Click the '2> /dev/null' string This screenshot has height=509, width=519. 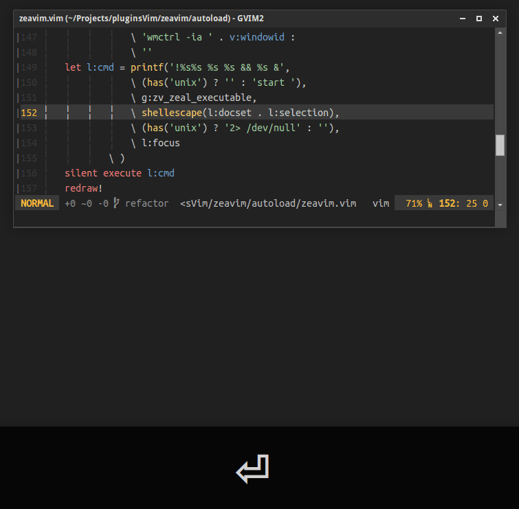click(x=263, y=128)
